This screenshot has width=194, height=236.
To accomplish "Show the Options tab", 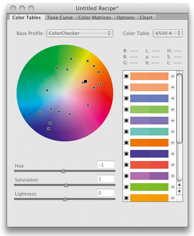I will click(126, 17).
